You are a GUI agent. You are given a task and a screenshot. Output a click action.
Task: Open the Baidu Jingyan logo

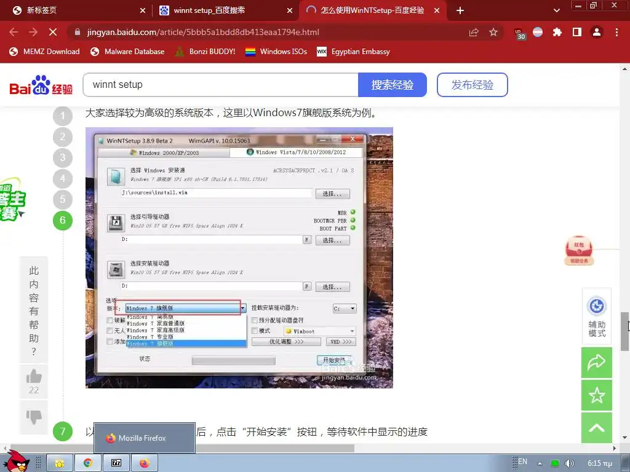point(41,85)
